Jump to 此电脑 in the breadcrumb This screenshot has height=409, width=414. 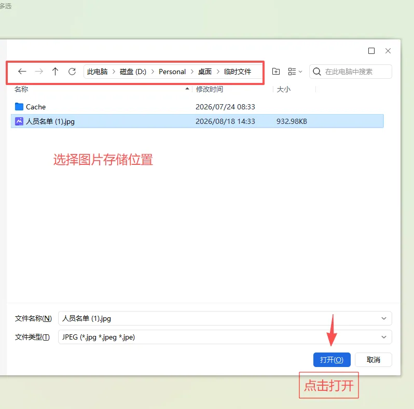tap(97, 72)
